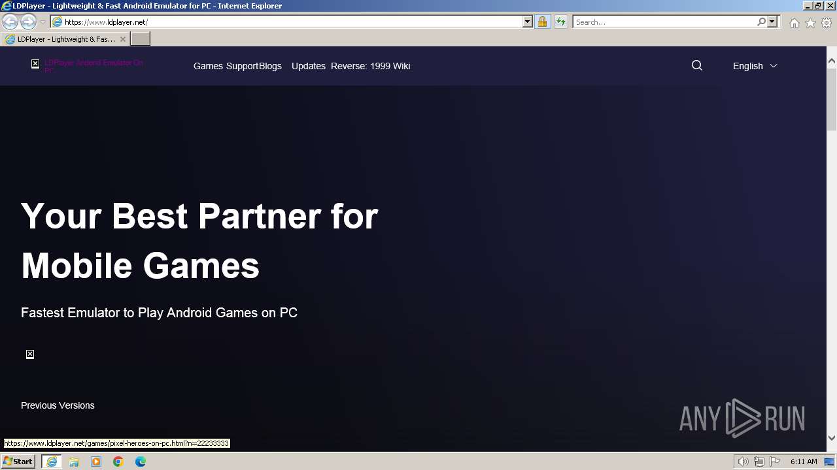837x470 pixels.
Task: Open the search provider dropdown arrow
Action: (x=772, y=22)
